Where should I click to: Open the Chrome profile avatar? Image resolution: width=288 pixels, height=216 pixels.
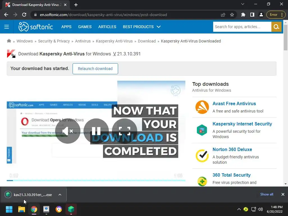[261, 15]
